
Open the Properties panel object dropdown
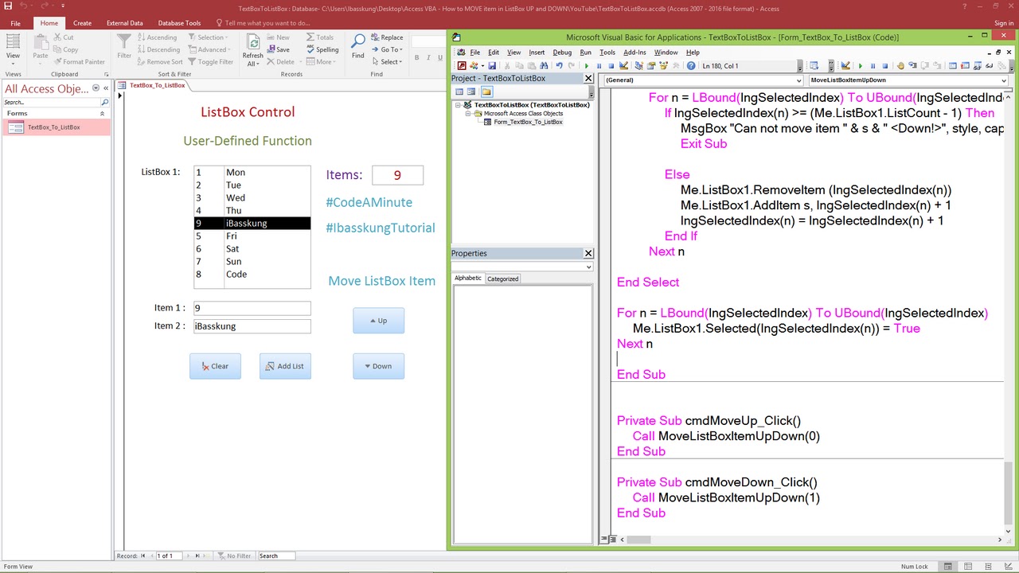588,267
